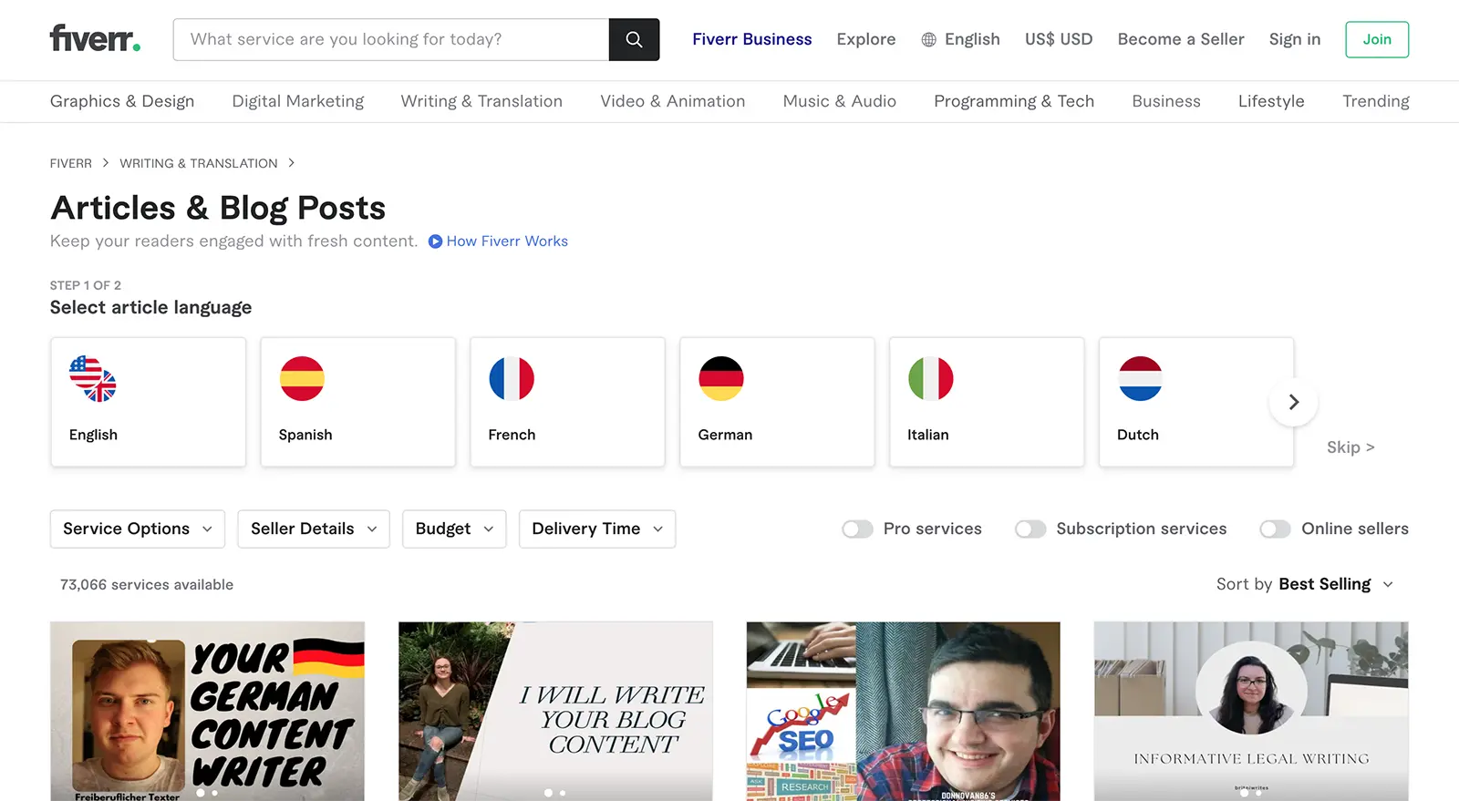Open the How Fiverr Works link
This screenshot has height=801, width=1459.
[x=507, y=241]
